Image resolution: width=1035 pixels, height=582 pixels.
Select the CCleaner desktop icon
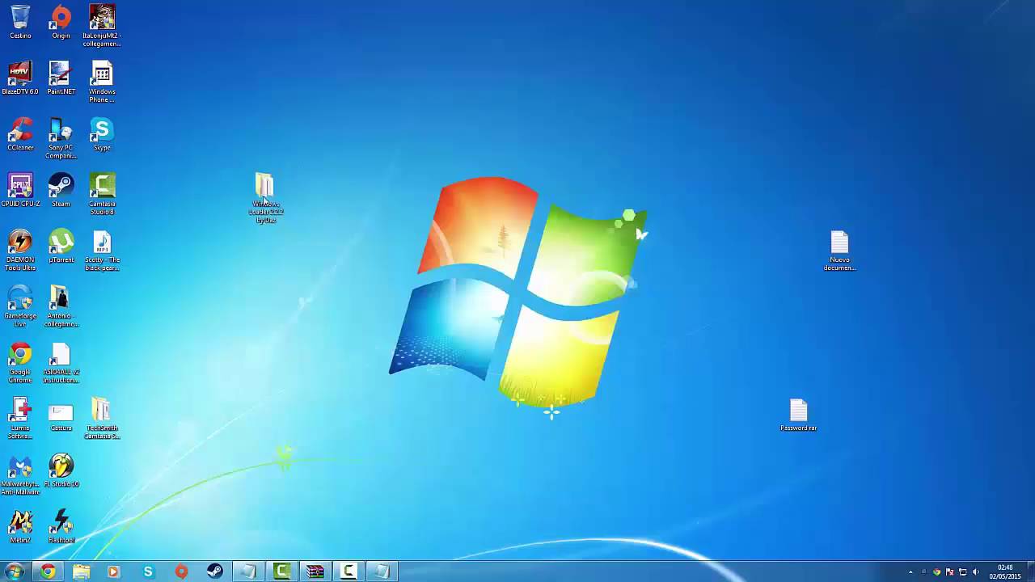[20, 134]
